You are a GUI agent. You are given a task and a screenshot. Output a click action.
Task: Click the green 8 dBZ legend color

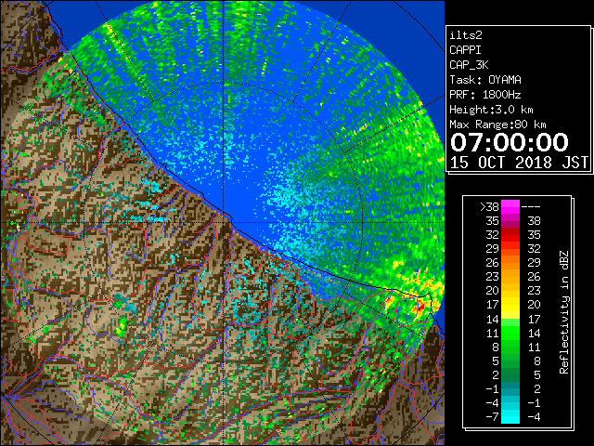[510, 347]
